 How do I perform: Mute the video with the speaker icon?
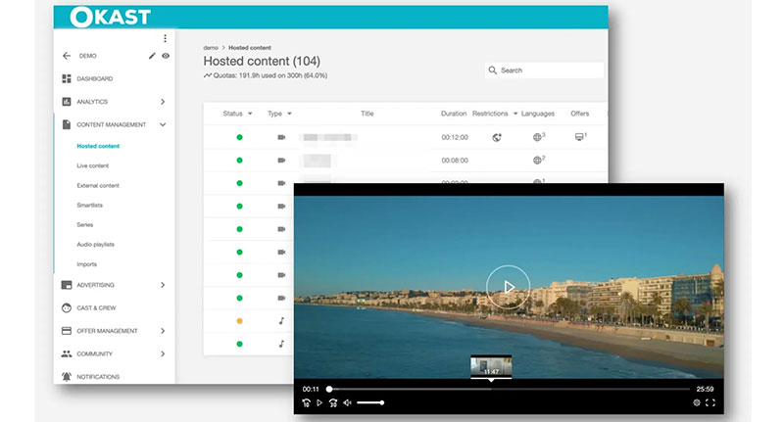tap(348, 403)
